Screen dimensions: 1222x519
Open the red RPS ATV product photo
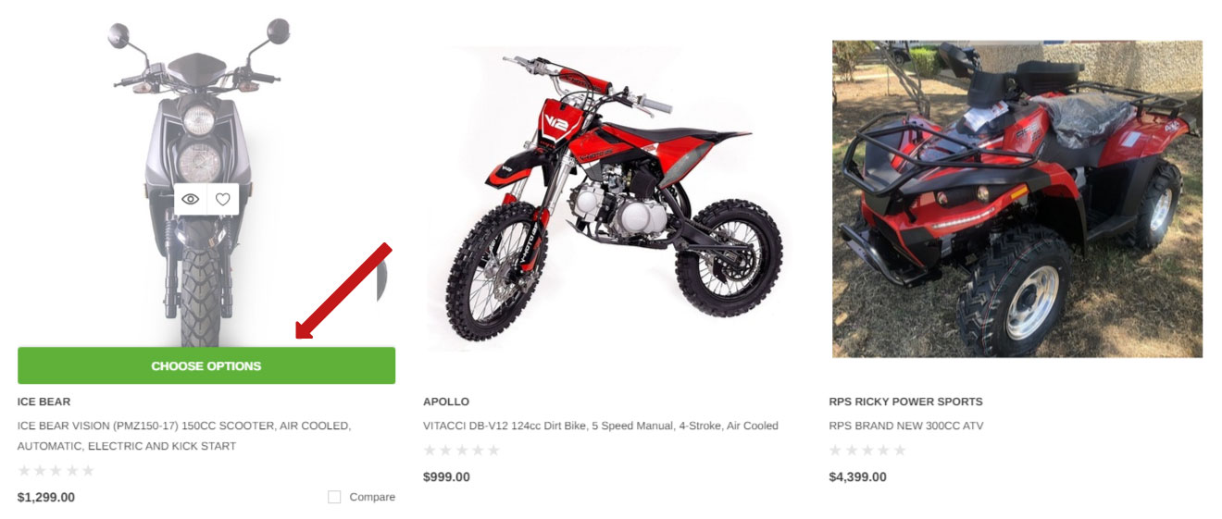pyautogui.click(x=1016, y=199)
